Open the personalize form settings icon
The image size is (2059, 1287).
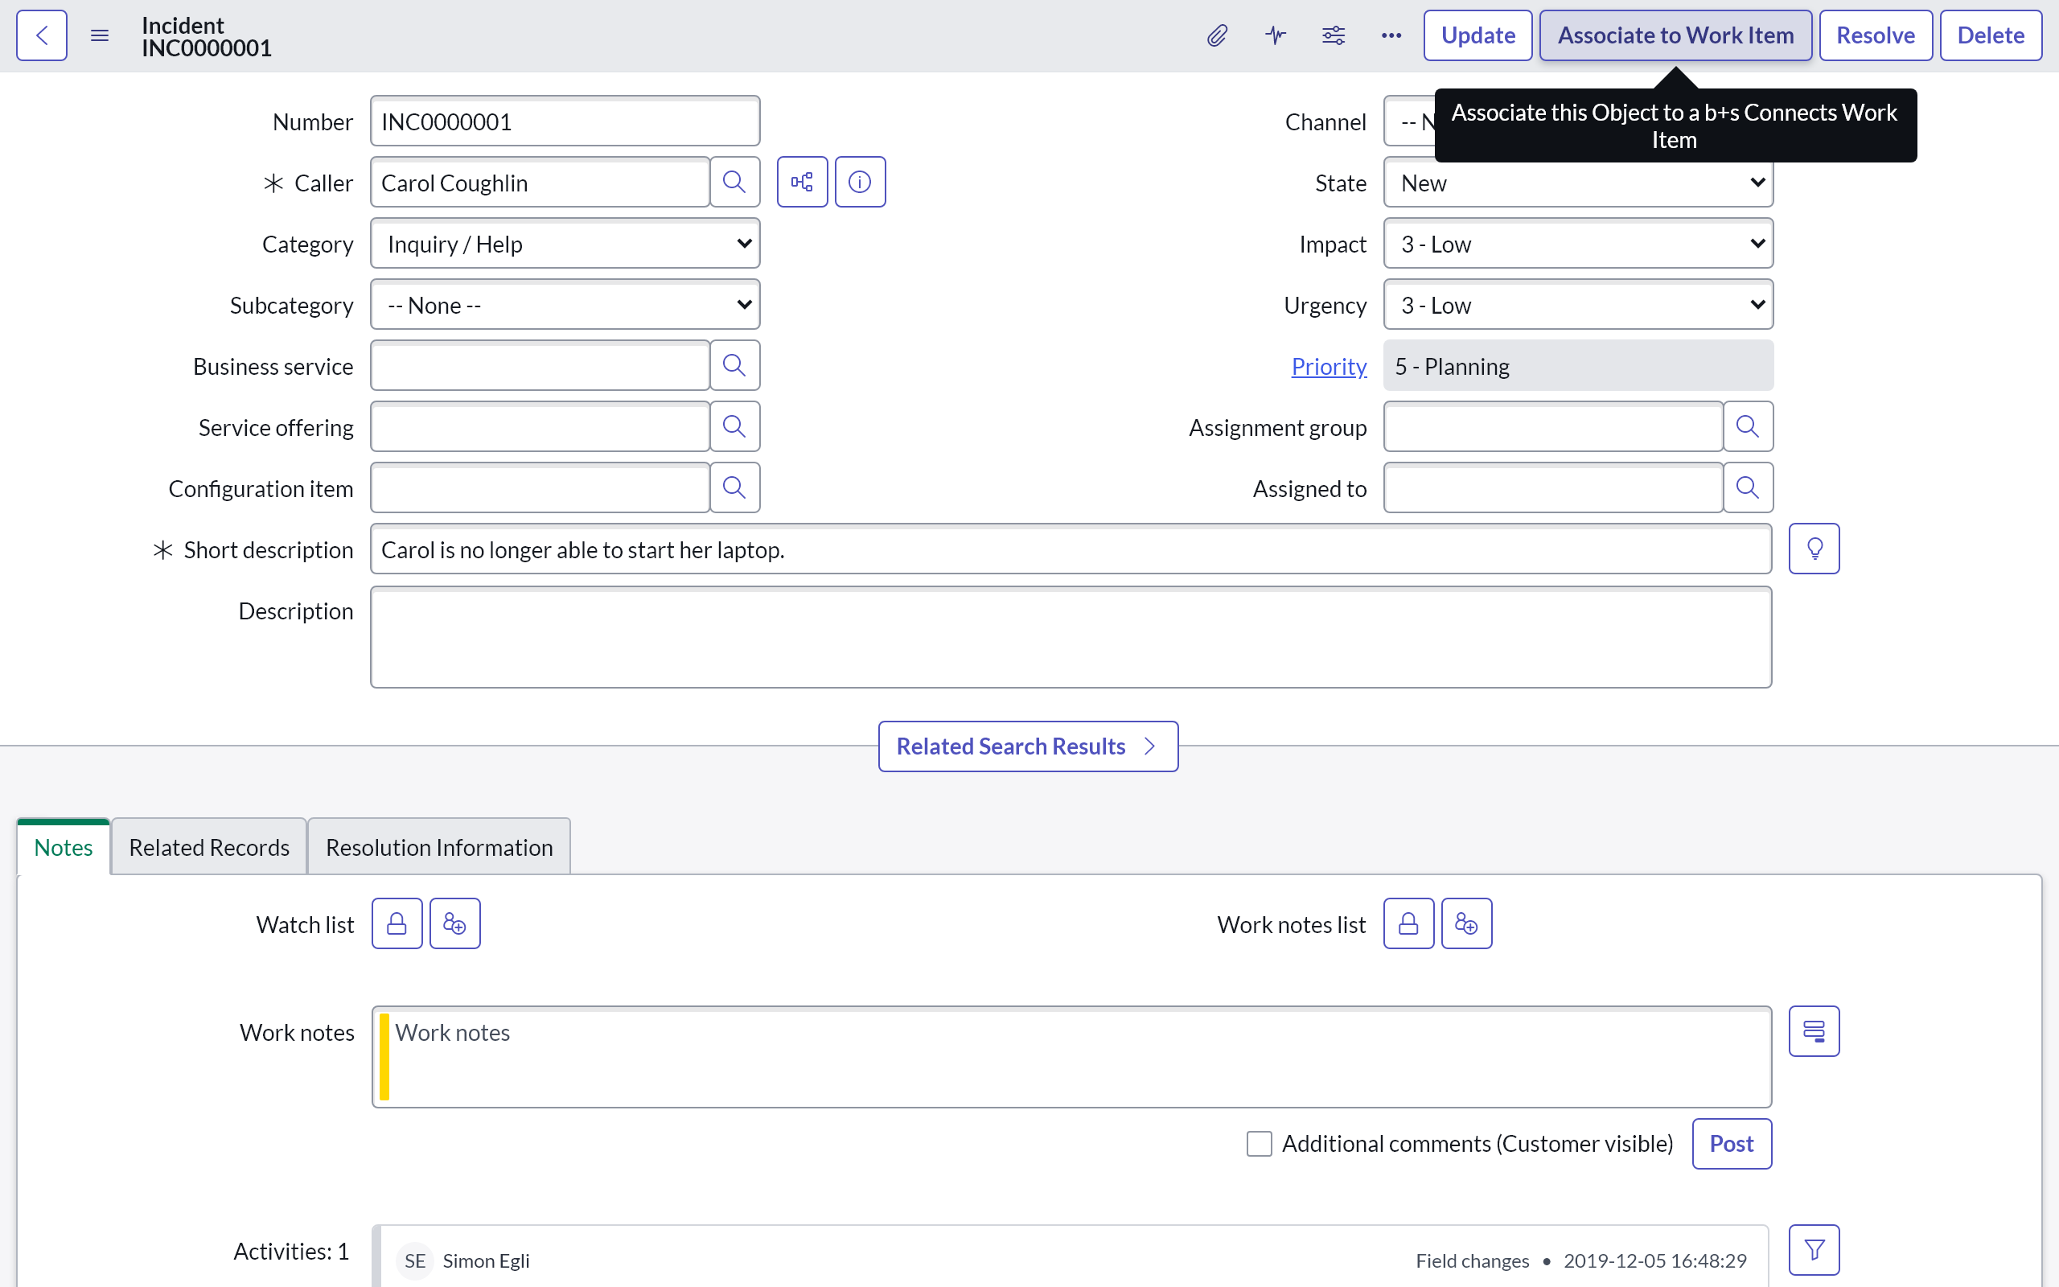click(x=1333, y=35)
